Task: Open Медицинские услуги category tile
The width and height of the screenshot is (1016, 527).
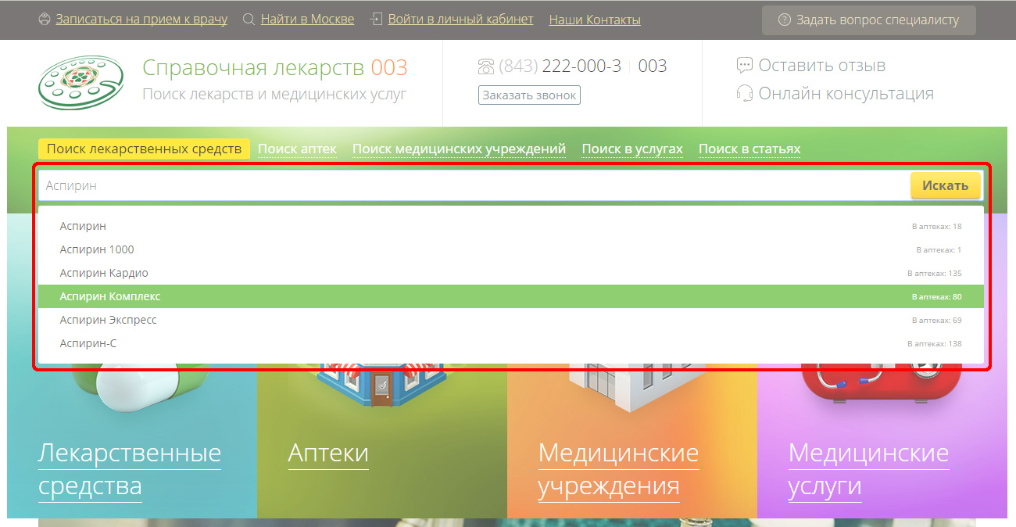Action: [x=868, y=469]
